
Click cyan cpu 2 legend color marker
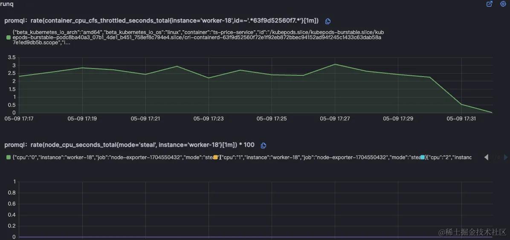click(x=423, y=157)
